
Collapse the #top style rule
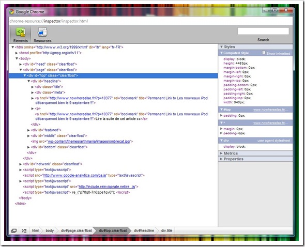(x=221, y=110)
